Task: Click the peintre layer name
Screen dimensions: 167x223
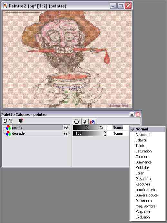Action: (17, 128)
